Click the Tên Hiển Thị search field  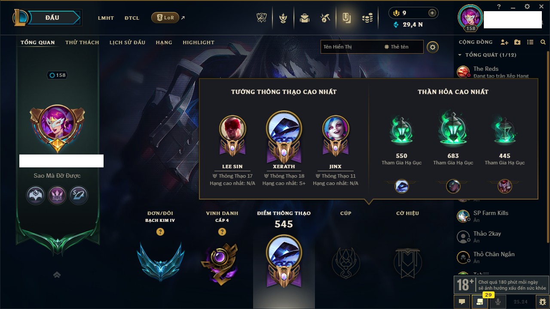click(x=351, y=47)
